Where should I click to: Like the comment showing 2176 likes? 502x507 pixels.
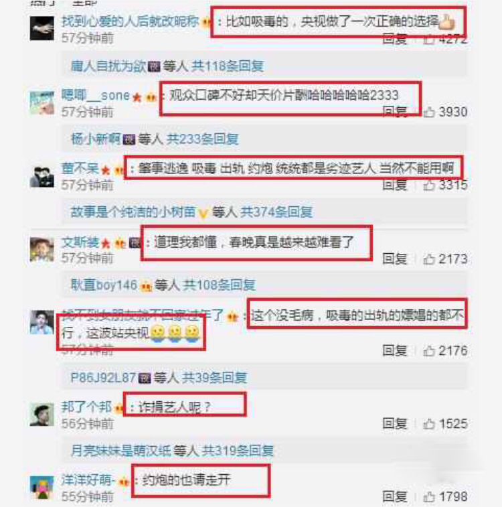[x=428, y=351]
